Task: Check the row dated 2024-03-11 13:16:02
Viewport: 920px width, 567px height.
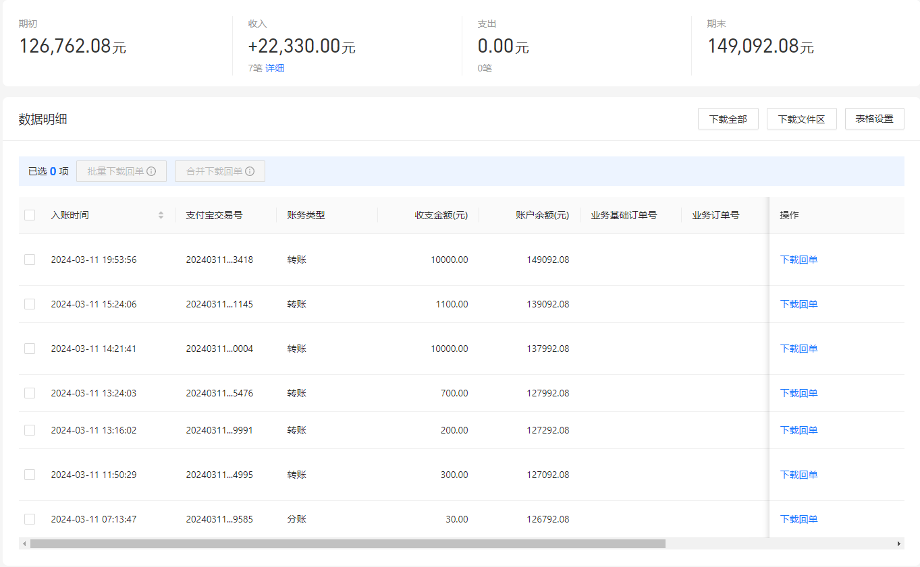Action: coord(30,430)
